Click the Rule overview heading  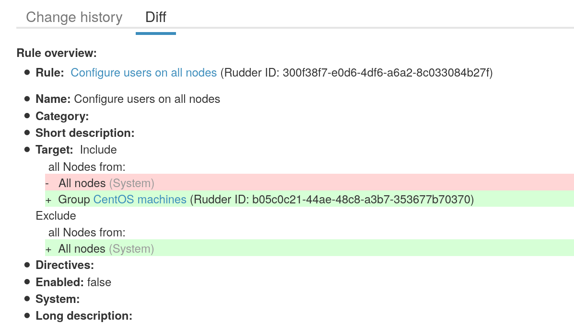[x=56, y=53]
